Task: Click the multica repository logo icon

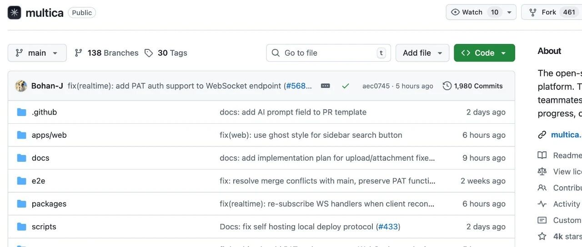Action: click(x=15, y=13)
